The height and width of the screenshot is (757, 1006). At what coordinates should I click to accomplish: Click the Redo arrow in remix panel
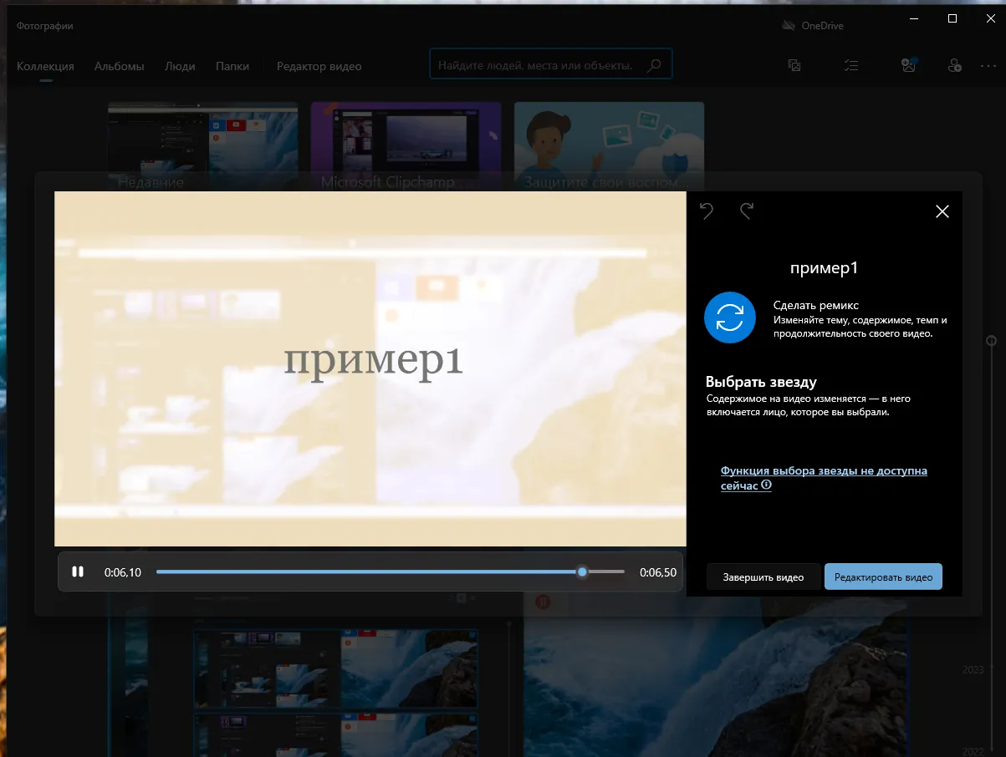746,211
